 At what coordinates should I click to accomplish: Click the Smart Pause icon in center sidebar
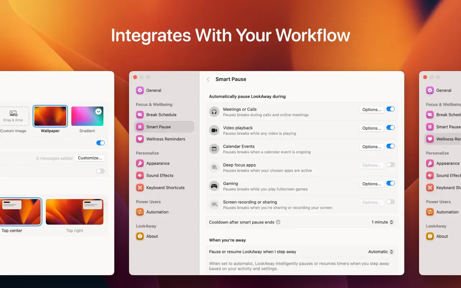click(x=140, y=127)
